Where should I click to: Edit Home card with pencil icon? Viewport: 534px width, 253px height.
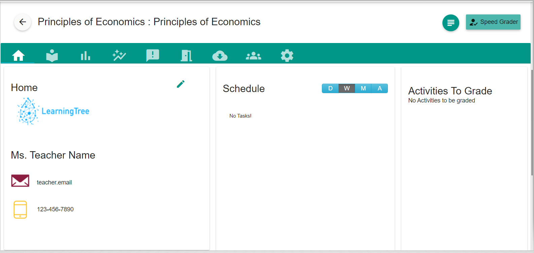point(181,84)
